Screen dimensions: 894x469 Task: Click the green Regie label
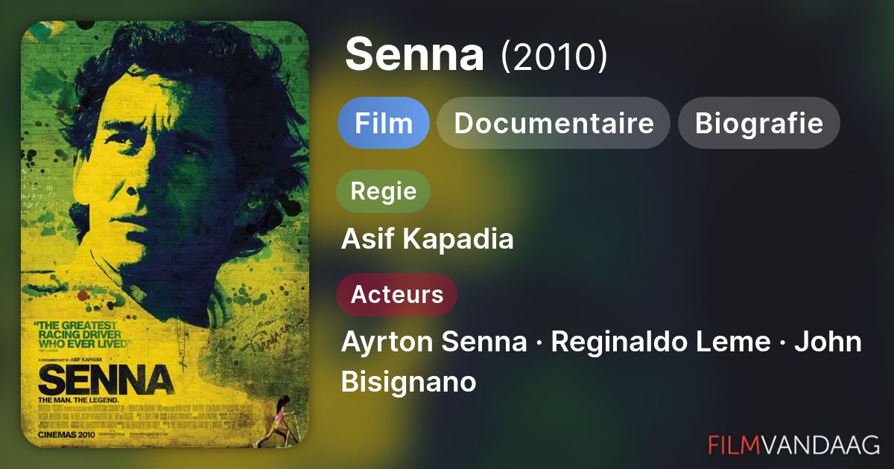click(x=383, y=191)
